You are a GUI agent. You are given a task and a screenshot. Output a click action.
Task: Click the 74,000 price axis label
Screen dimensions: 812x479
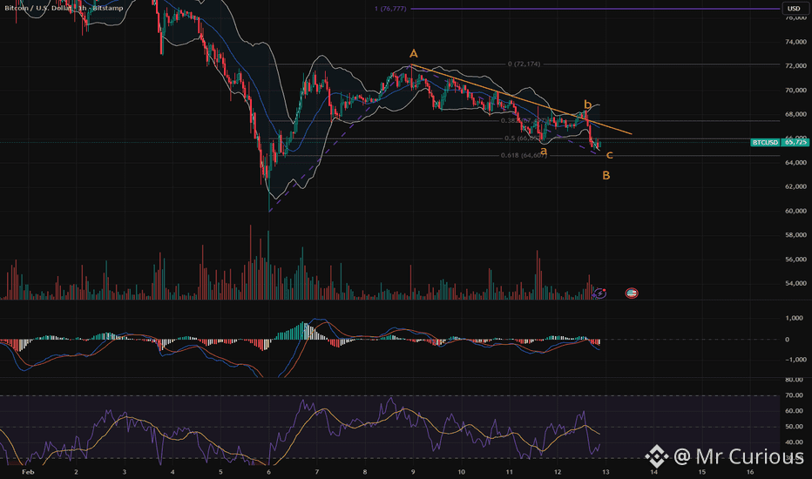(795, 42)
